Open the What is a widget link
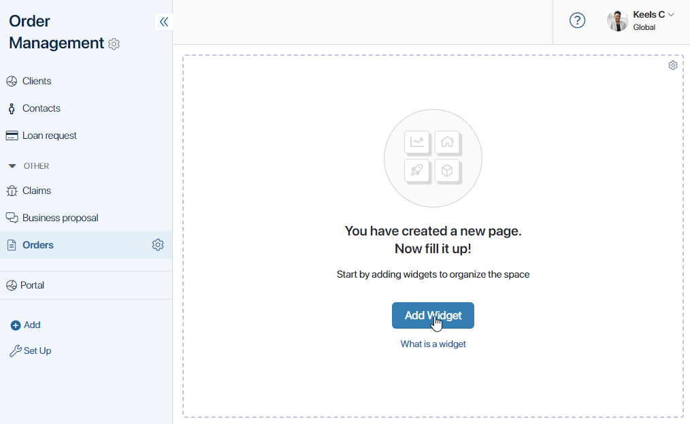The image size is (690, 424). coord(433,344)
